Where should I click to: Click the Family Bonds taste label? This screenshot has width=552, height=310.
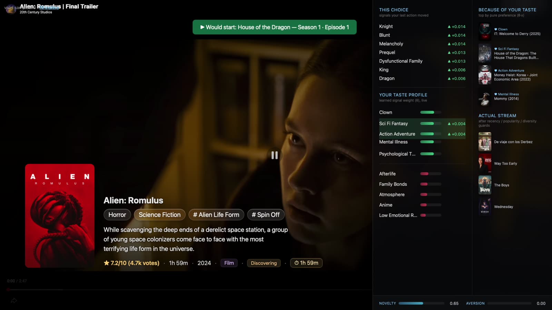[393, 184]
